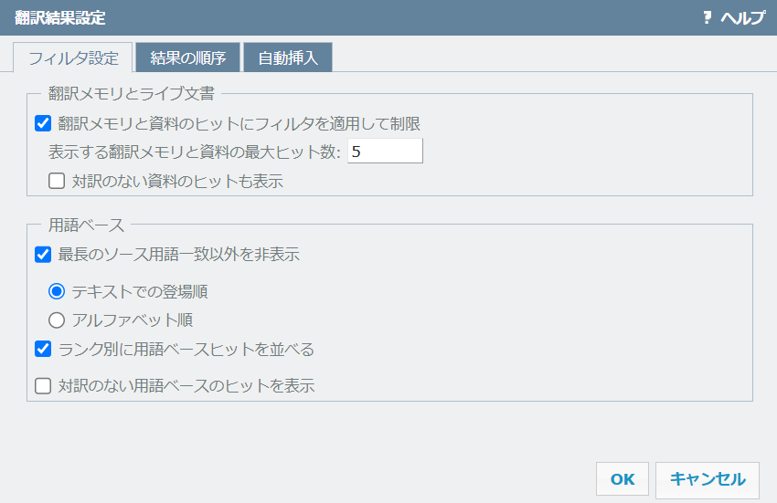Click the 用語ベース group label
The width and height of the screenshot is (777, 503).
(x=86, y=225)
